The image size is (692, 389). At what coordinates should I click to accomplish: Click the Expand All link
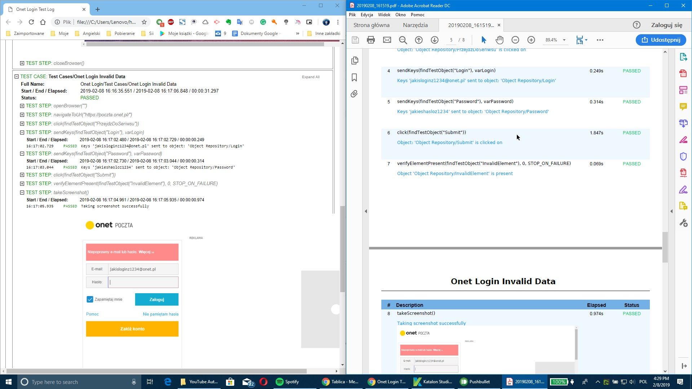tap(310, 77)
